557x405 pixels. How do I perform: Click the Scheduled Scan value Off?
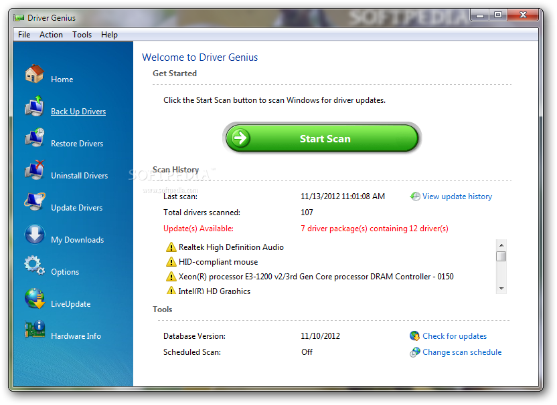[x=307, y=352]
